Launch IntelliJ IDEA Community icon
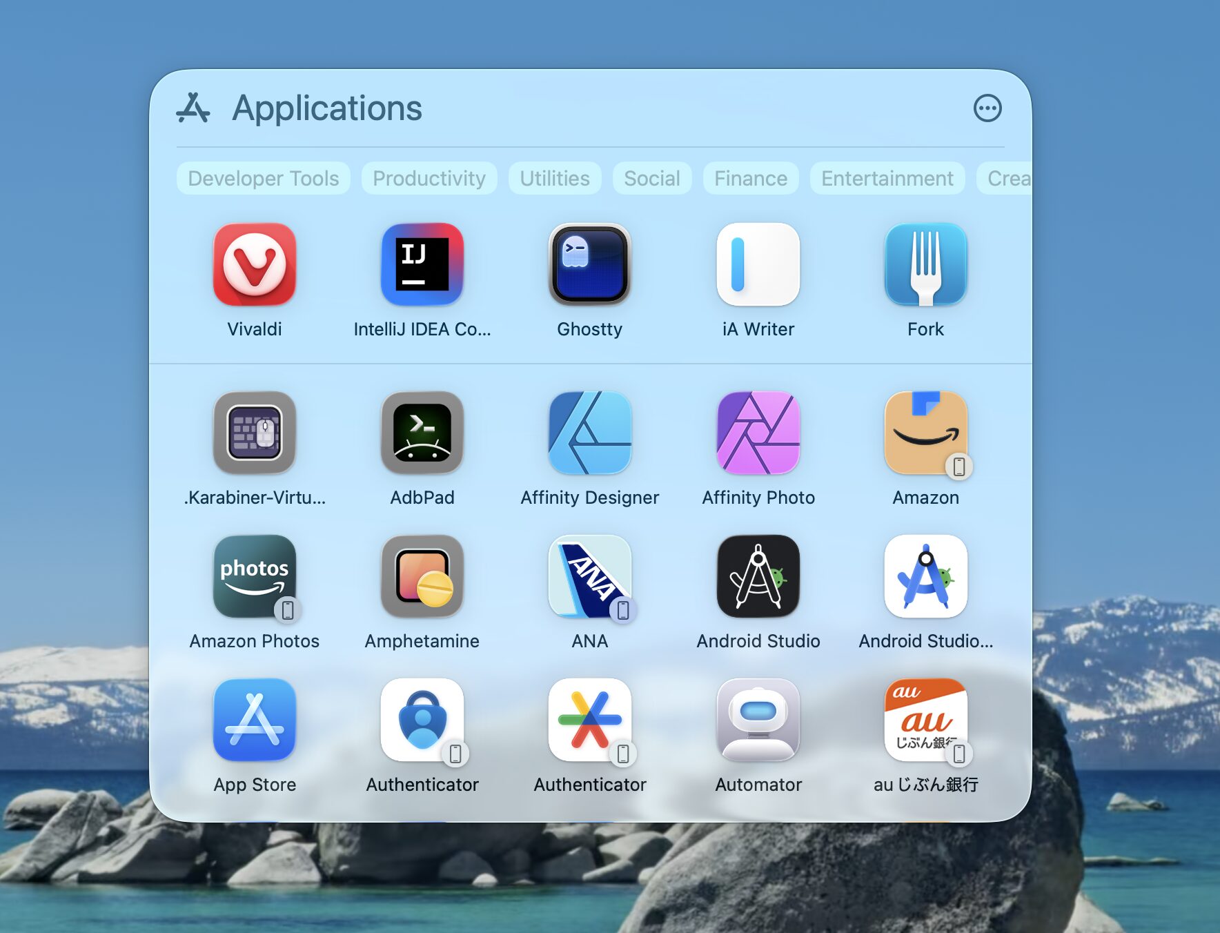Image resolution: width=1220 pixels, height=933 pixels. [x=422, y=264]
